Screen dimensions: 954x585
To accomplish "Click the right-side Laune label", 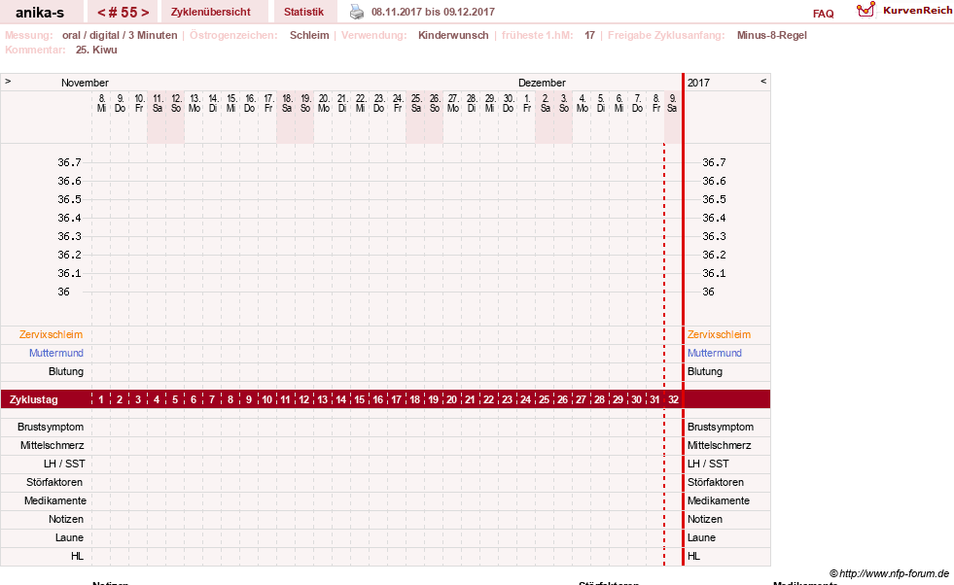I will click(701, 537).
